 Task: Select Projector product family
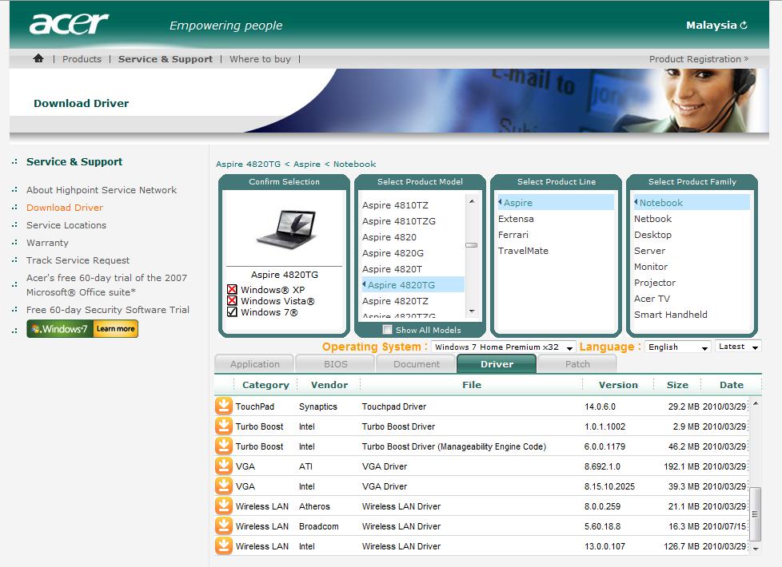click(655, 283)
